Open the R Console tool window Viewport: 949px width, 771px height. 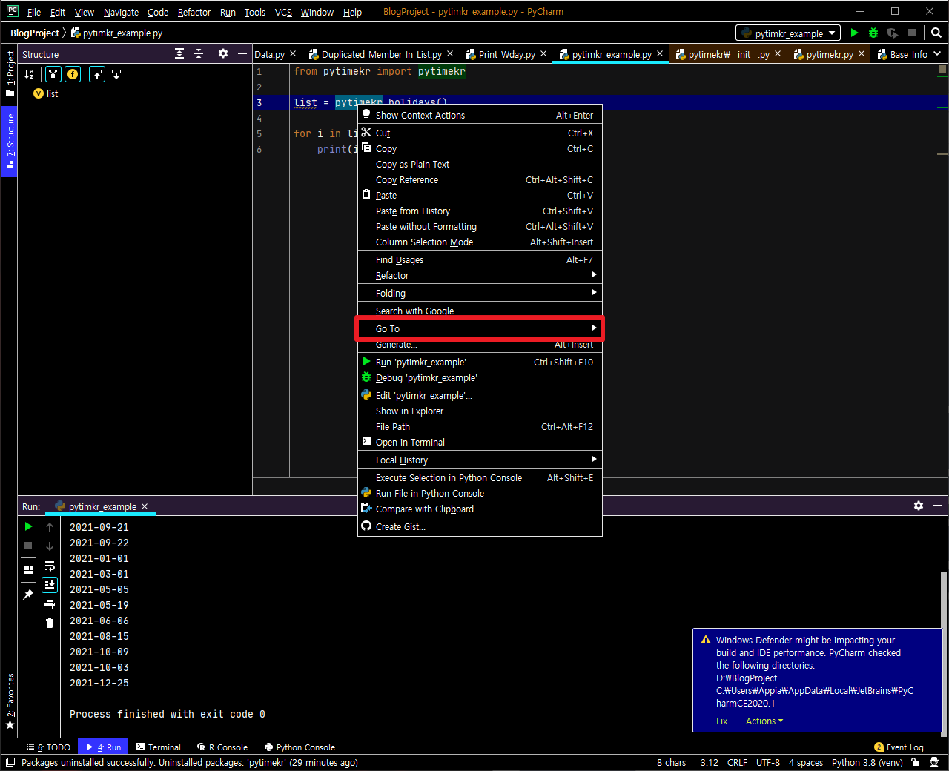coord(222,747)
